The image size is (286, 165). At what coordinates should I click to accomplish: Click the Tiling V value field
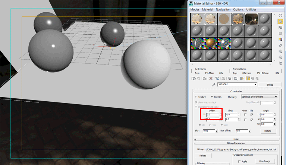click(x=231, y=120)
